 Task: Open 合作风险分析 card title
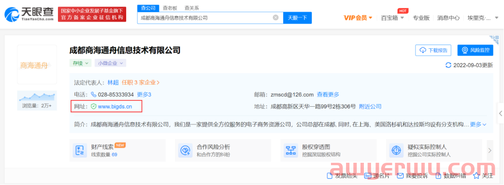(214, 147)
